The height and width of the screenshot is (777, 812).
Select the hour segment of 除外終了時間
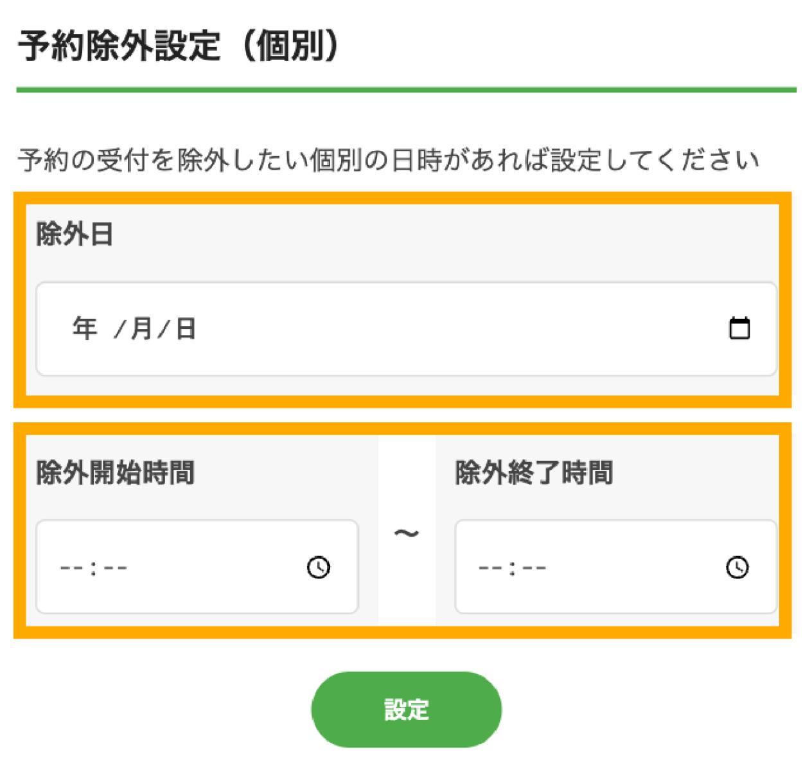(490, 568)
